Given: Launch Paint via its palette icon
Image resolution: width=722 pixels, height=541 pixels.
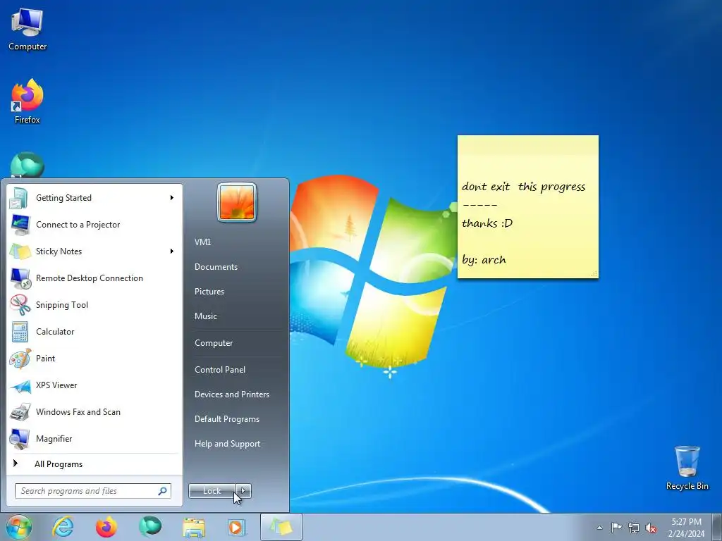Looking at the screenshot, I should pyautogui.click(x=19, y=359).
